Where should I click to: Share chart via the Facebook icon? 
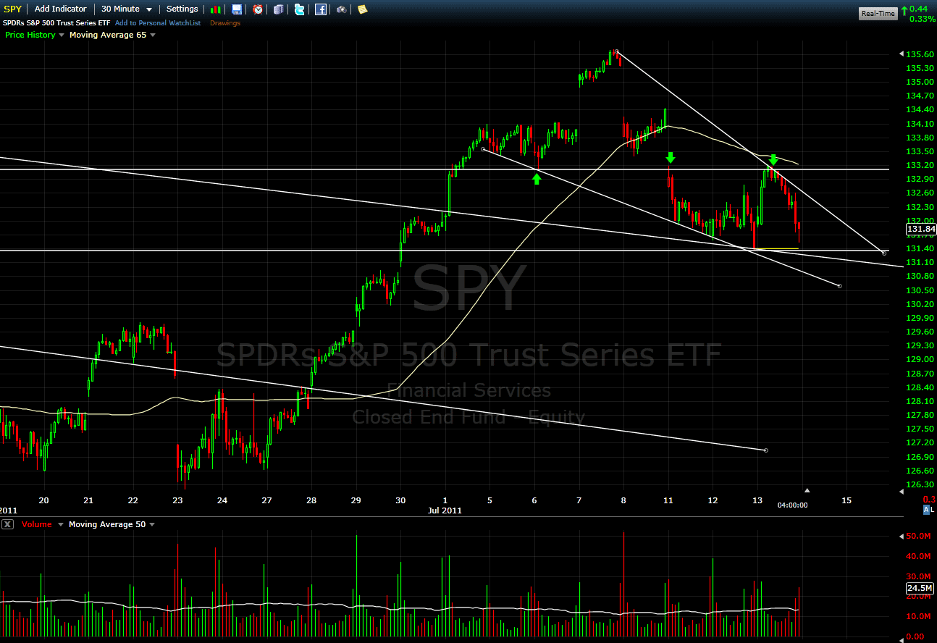[321, 9]
